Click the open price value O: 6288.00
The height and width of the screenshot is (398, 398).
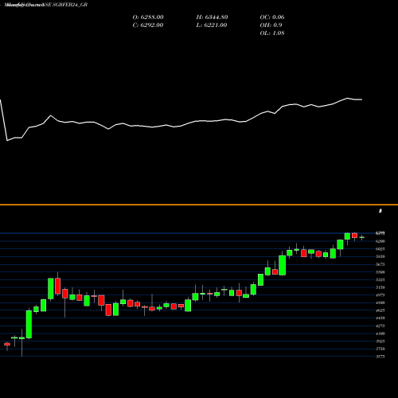tap(148, 18)
